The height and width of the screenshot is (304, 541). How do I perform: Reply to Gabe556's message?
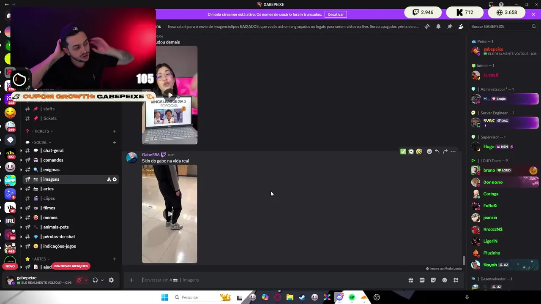tap(437, 152)
